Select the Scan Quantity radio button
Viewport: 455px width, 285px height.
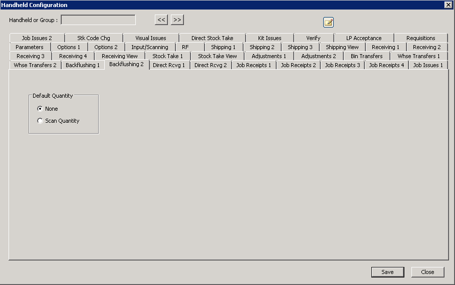tap(40, 121)
